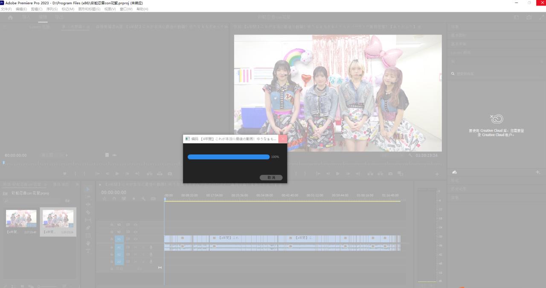Click the effects search field in right panel
This screenshot has height=288, width=546.
496,74
